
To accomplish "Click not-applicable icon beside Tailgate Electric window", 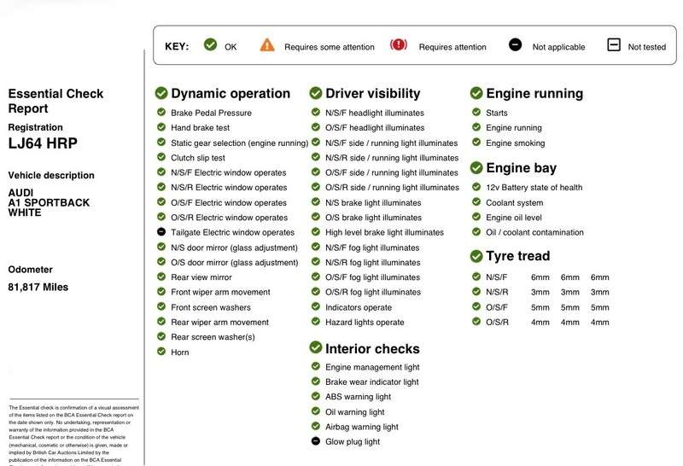I will click(x=161, y=232).
